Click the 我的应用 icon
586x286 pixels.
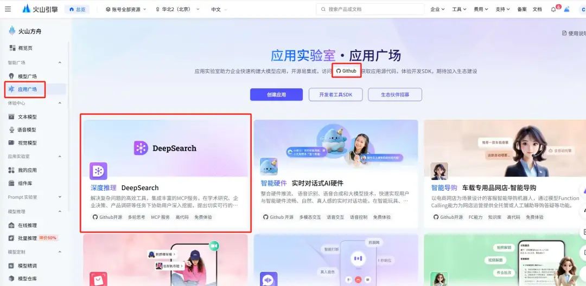[11, 170]
